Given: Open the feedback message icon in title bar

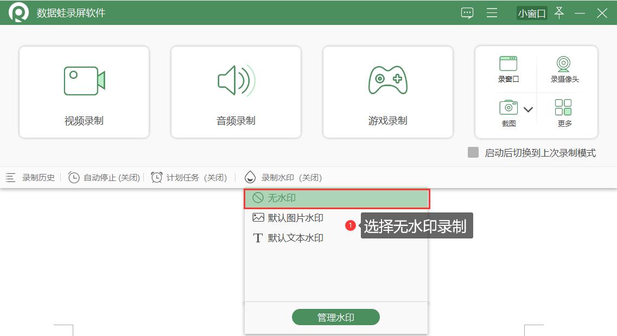Looking at the screenshot, I should pos(467,12).
